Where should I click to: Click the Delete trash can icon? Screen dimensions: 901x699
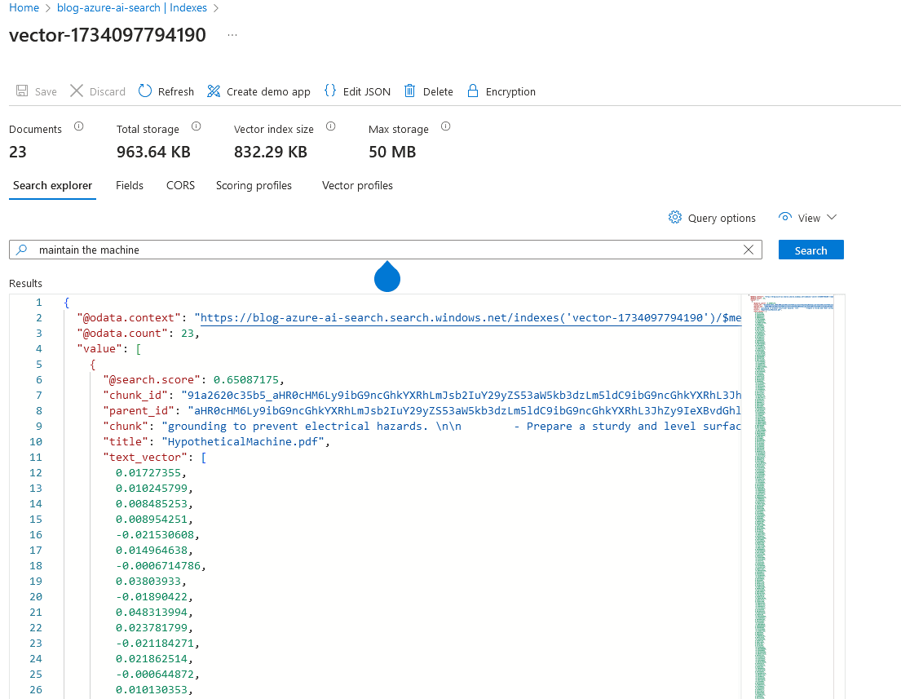pyautogui.click(x=409, y=91)
